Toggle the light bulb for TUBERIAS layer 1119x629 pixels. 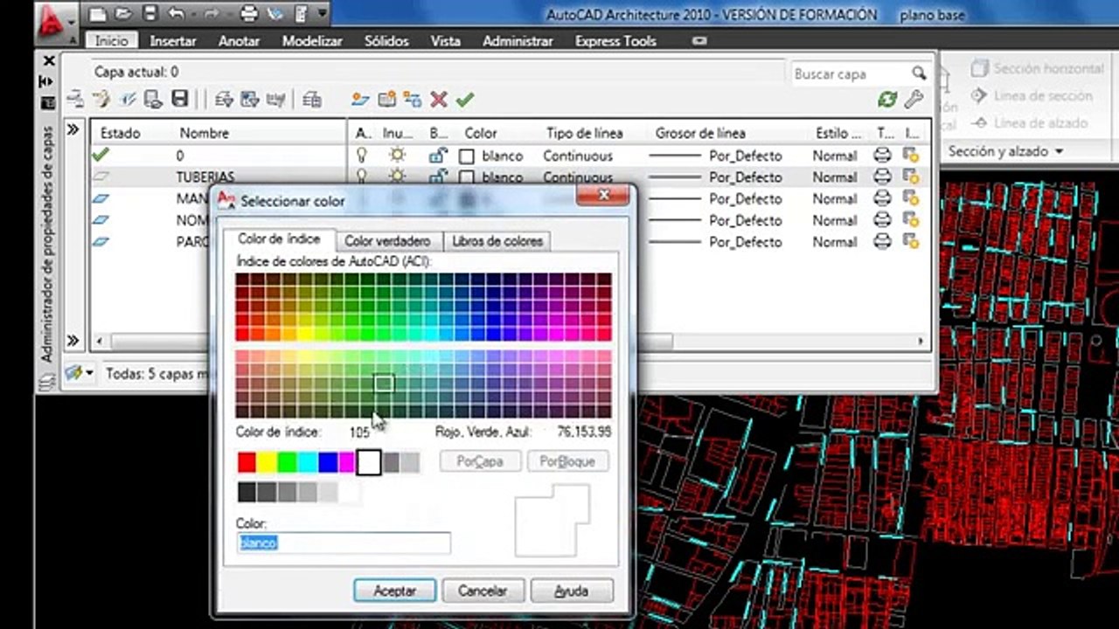(x=361, y=176)
